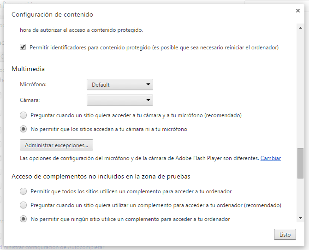Viewport: 309px width, 250px height.
Task: Select No permitir que los sitios accedan a cámara
Action: click(24, 129)
